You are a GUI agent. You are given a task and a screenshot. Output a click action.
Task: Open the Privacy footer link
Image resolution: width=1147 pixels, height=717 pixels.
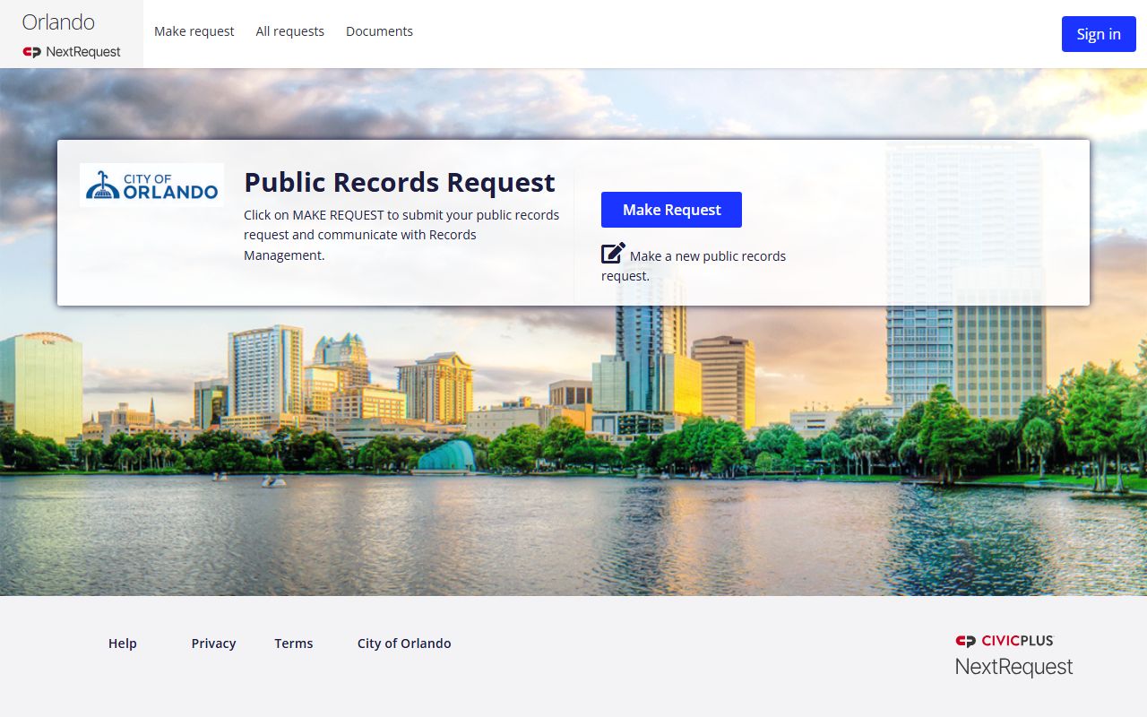tap(213, 644)
